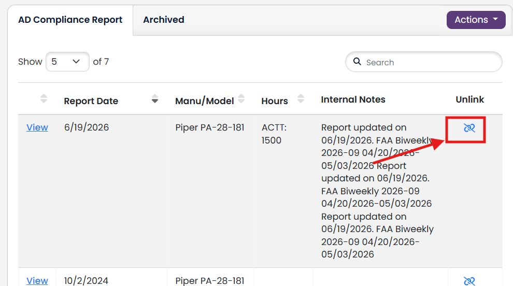Focus the Search input field
This screenshot has height=286, width=513.
pyautogui.click(x=424, y=62)
